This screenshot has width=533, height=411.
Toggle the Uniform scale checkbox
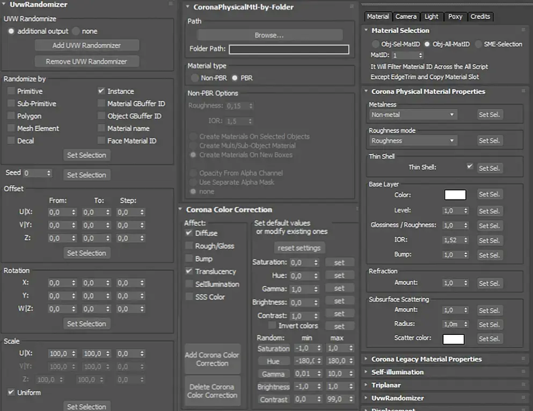click(x=11, y=392)
